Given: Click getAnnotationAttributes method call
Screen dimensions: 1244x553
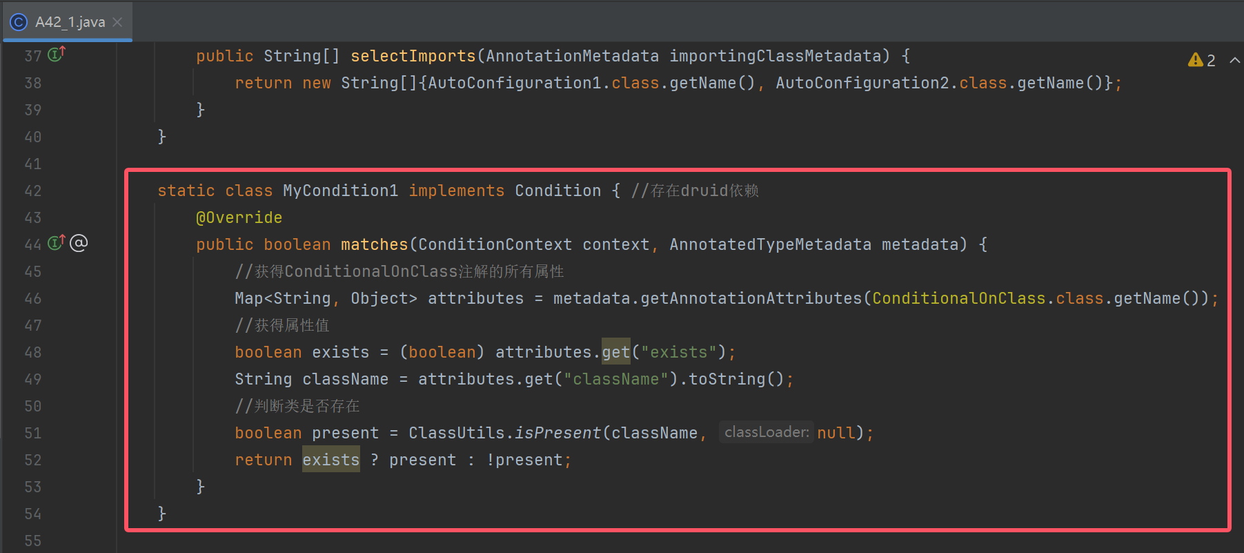Looking at the screenshot, I should (x=751, y=298).
